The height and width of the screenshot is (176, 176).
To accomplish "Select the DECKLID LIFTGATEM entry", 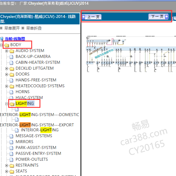I will [34, 68].
